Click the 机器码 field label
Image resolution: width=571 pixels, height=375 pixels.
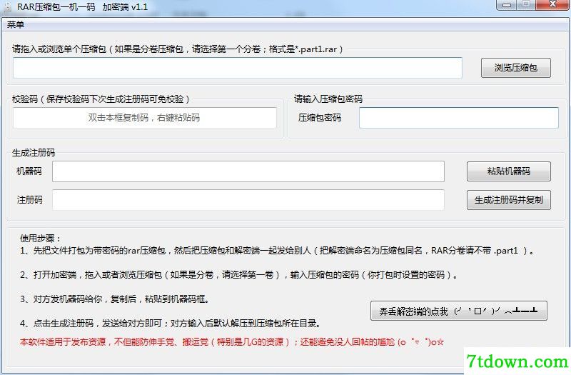tap(29, 171)
